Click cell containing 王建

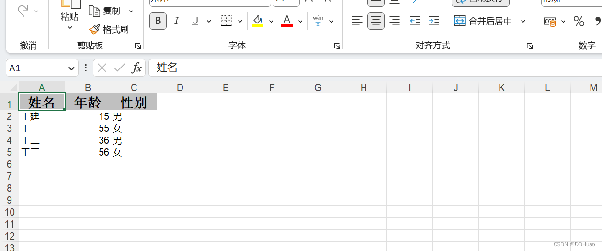[42, 116]
